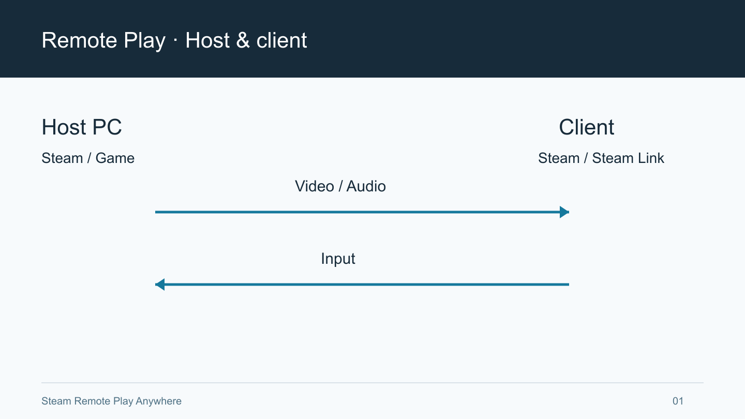Click the "Steam / Steam Link" label
This screenshot has height=419, width=745.
pos(601,158)
